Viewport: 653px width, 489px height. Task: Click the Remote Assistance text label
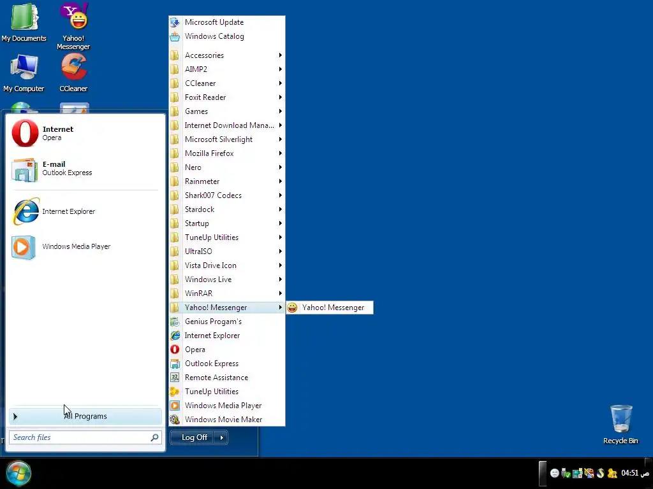(217, 378)
